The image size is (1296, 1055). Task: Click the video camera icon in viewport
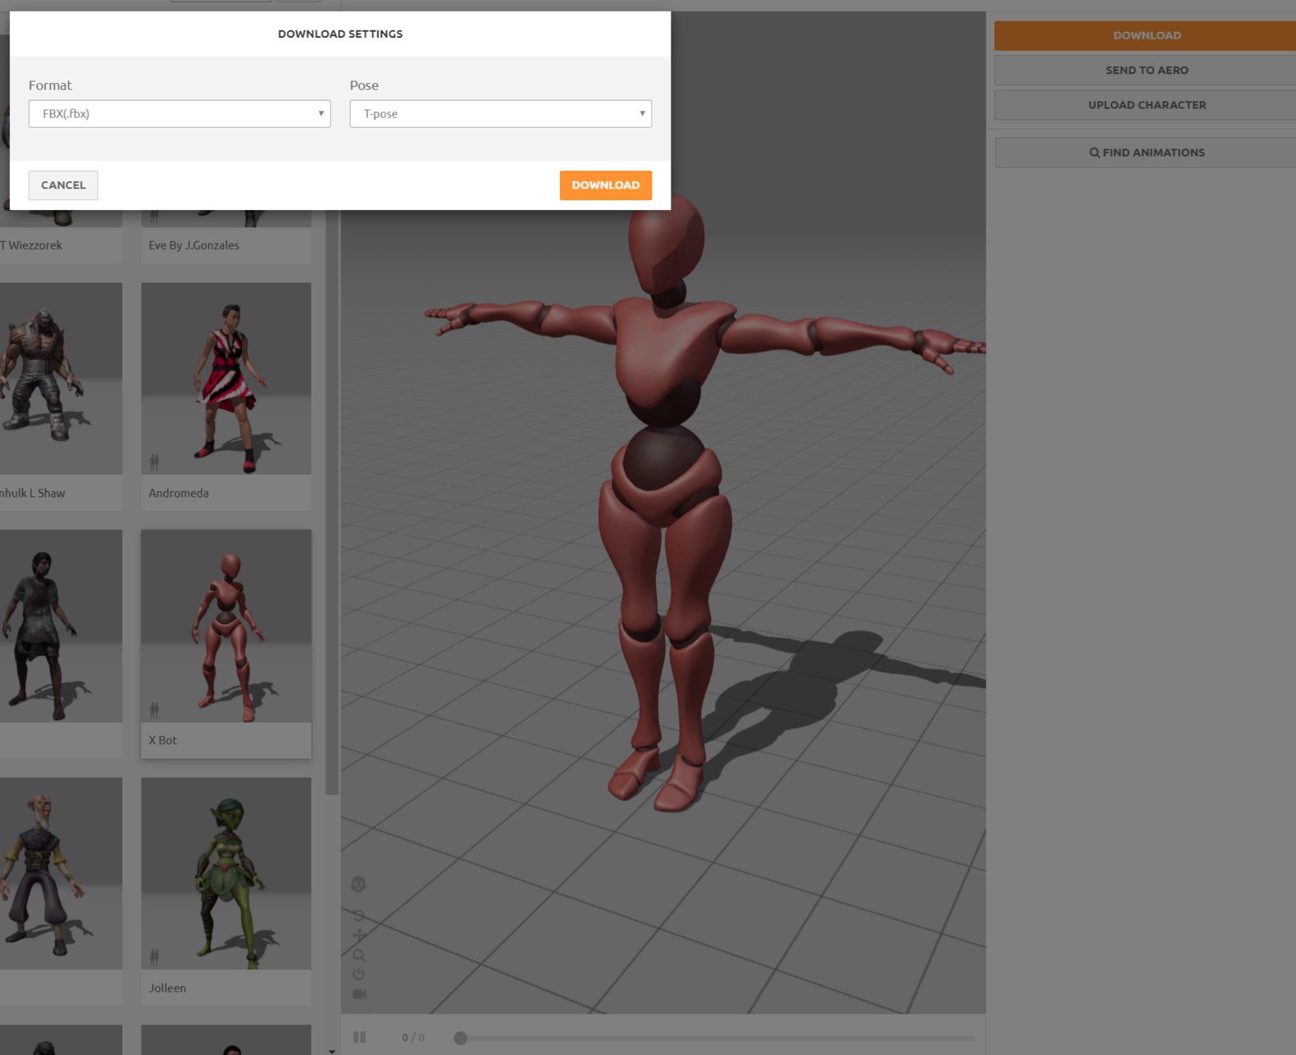pyautogui.click(x=359, y=994)
